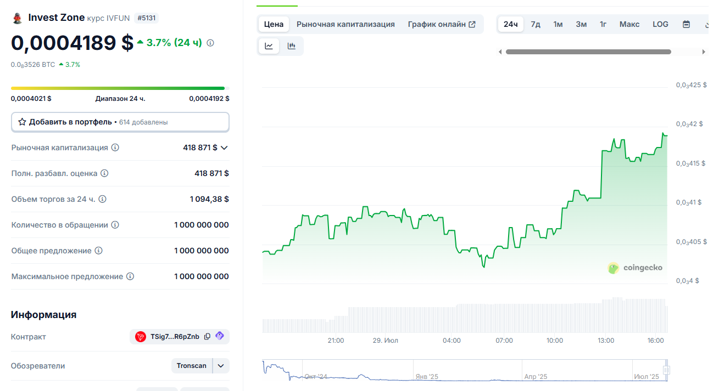This screenshot has width=719, height=391.
Task: Click the TSig7...R6pZnb contract address
Action: pos(175,337)
